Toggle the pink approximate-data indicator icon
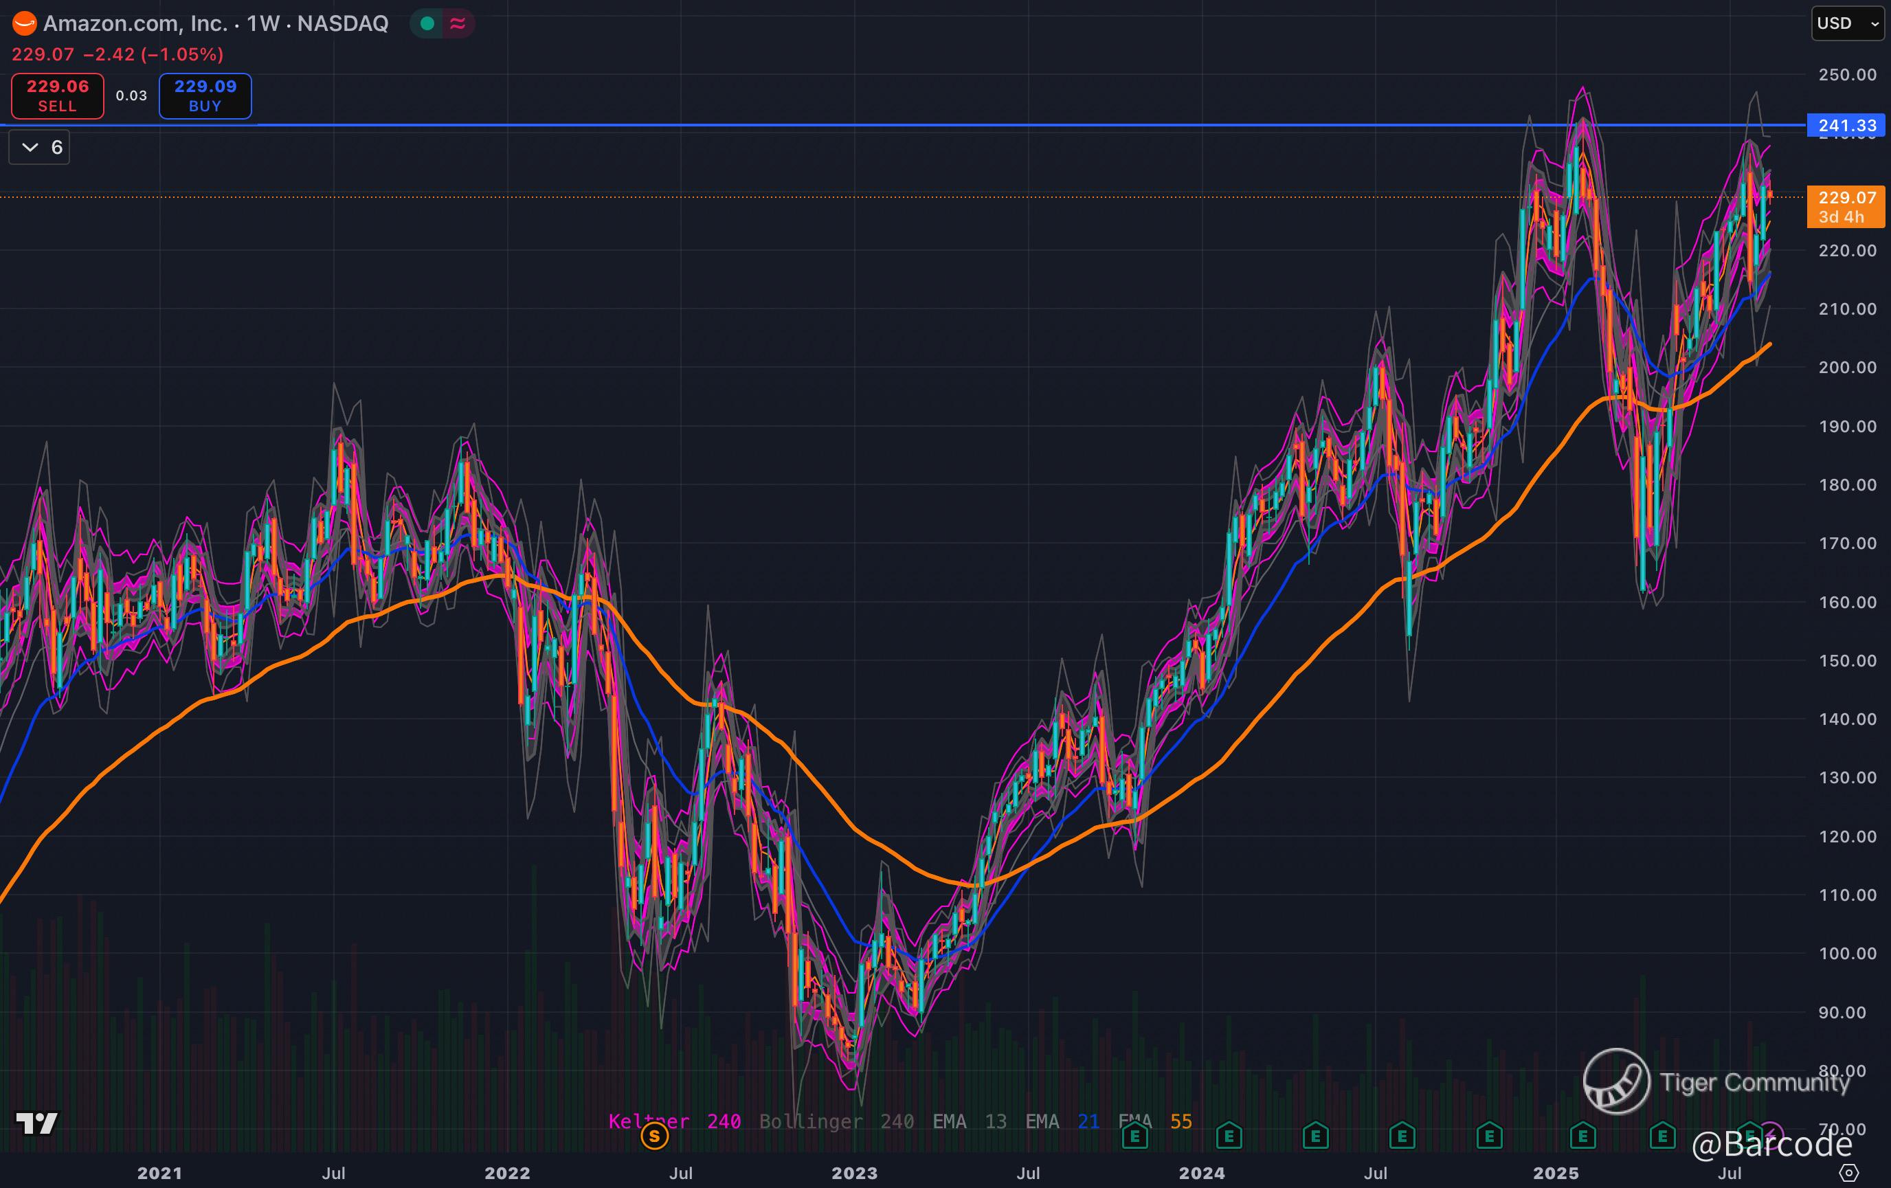Viewport: 1891px width, 1188px height. click(x=458, y=23)
